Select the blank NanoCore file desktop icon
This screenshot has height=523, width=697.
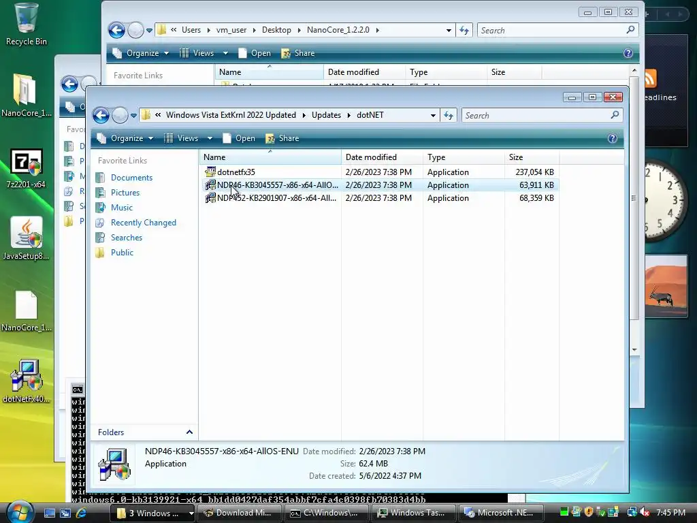(26, 311)
